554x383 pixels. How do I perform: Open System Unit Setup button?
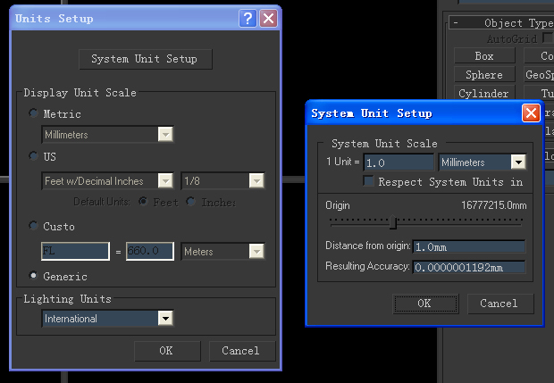click(146, 59)
